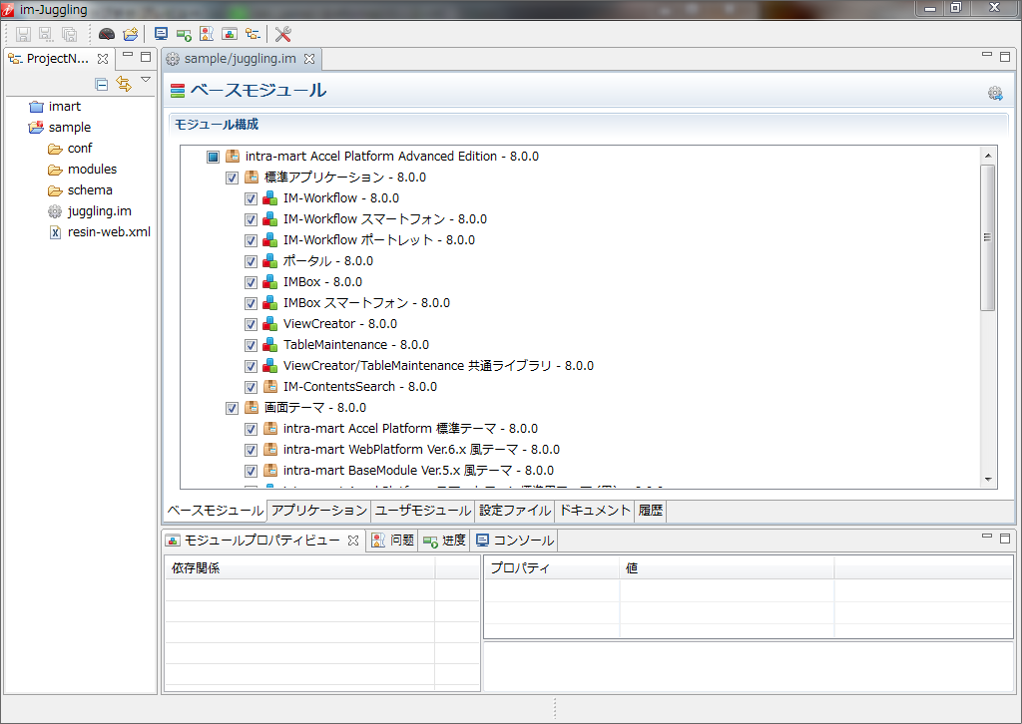Click module icon next to IM-Workflow - 8.0.0
Screen dimensions: 1022x724
click(x=269, y=198)
